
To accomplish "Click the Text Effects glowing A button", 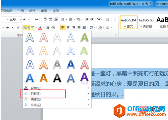I will pyautogui.click(x=25, y=28).
